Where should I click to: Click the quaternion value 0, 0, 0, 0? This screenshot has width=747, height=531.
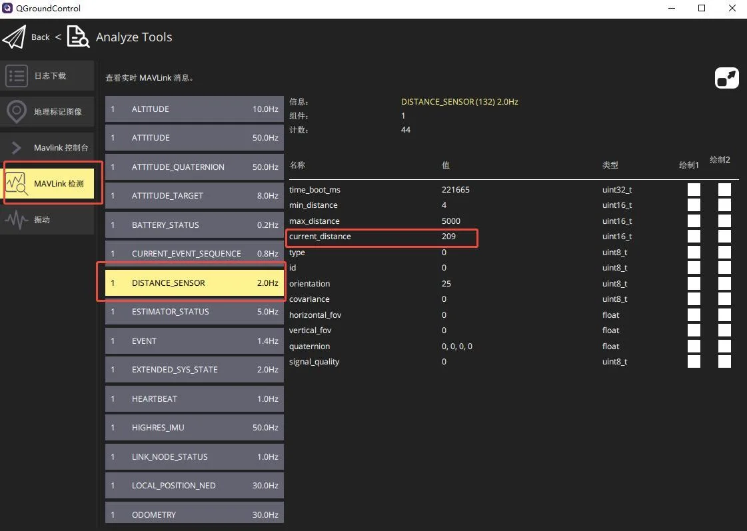pyautogui.click(x=457, y=346)
